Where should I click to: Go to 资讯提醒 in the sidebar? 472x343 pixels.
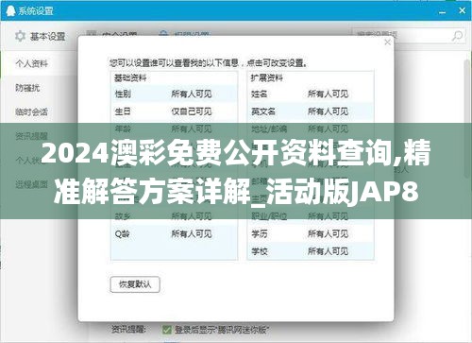coord(31,136)
